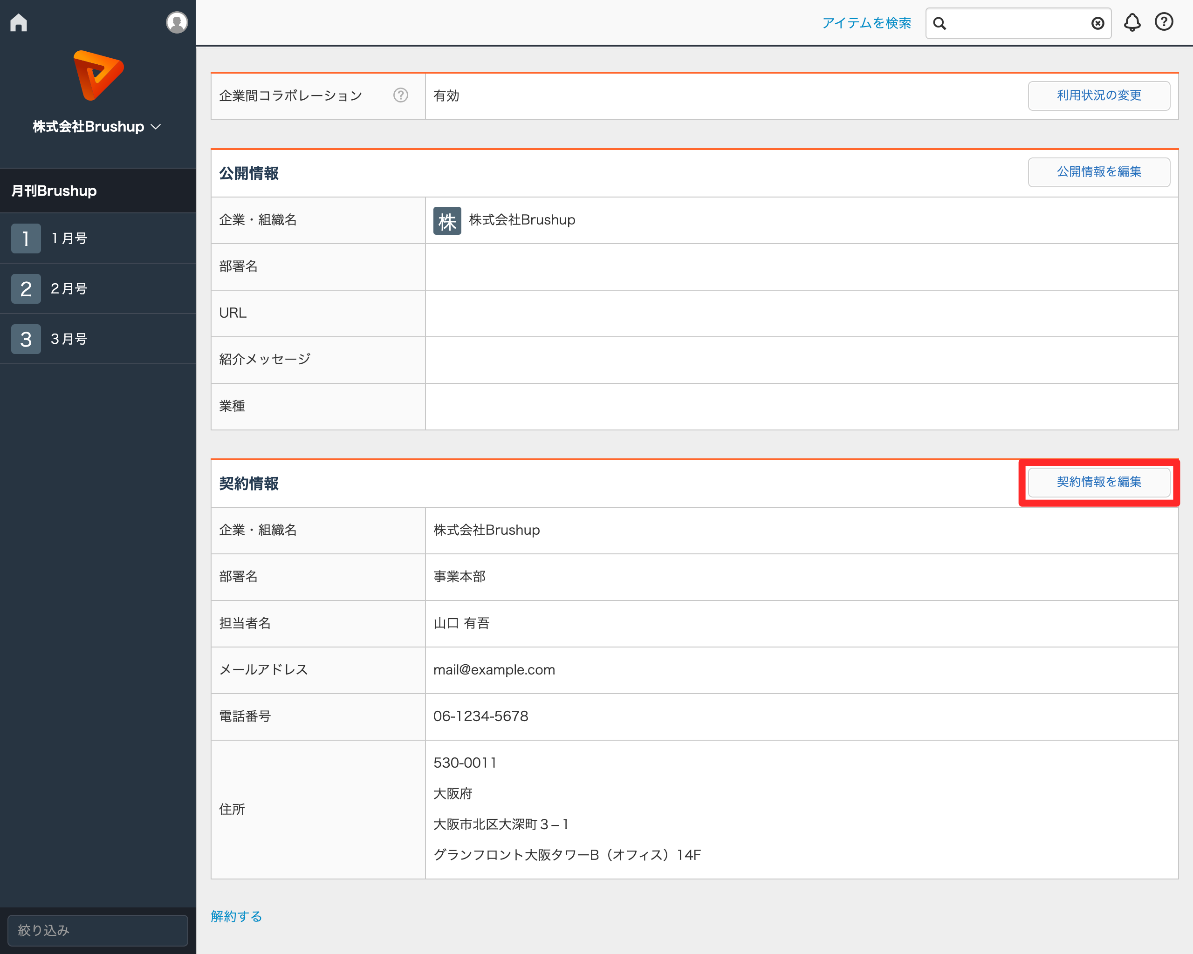Open notifications via the bell icon
This screenshot has height=954, width=1193.
[1132, 23]
